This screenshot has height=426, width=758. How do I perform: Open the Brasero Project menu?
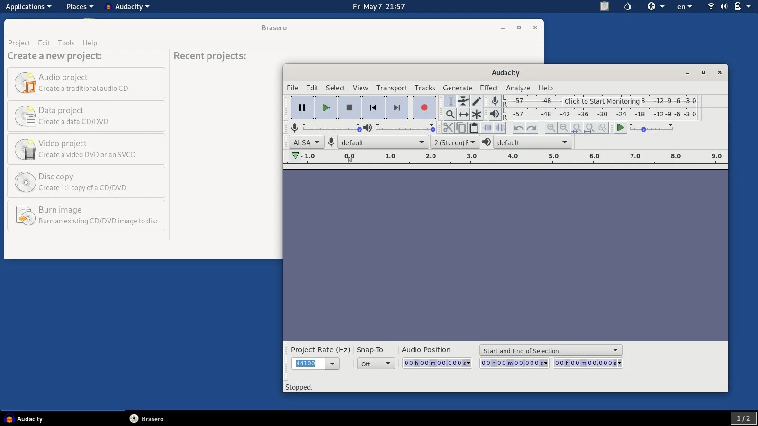click(x=19, y=43)
